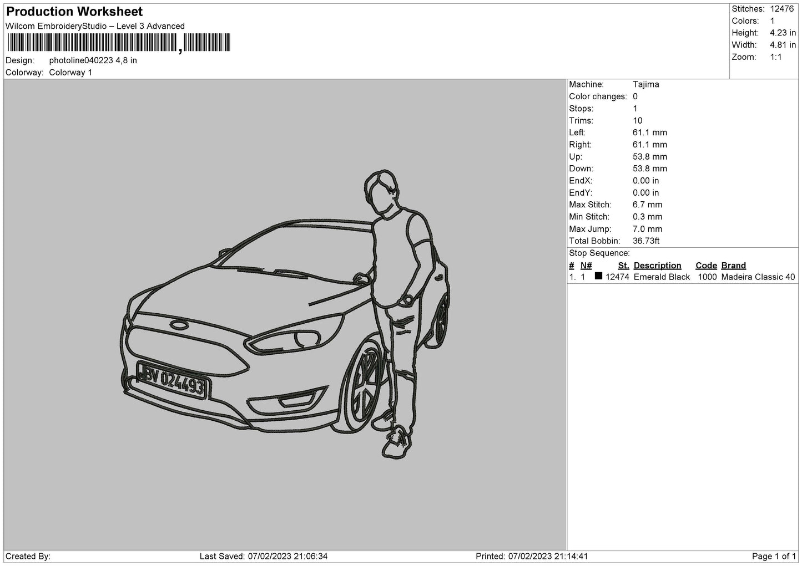Viewport: 802px width, 566px height.
Task: Click 'Page 1 of 1' in footer
Action: (x=774, y=556)
